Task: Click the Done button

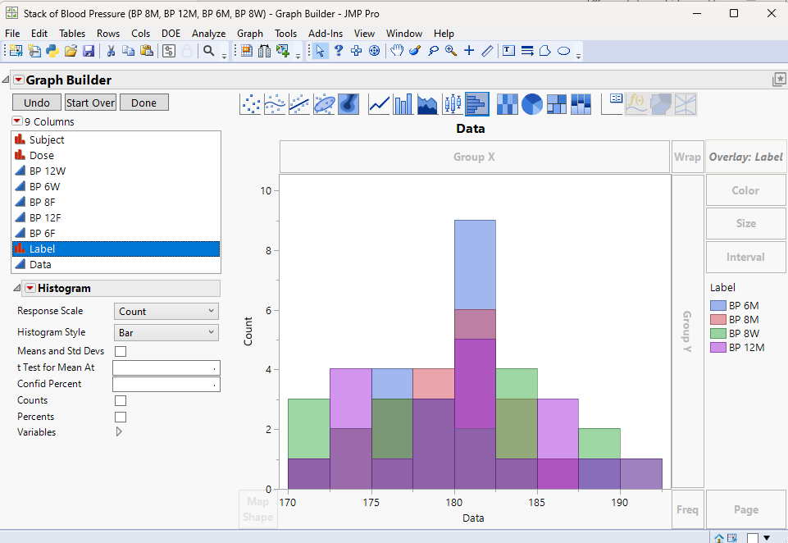Action: (x=143, y=103)
